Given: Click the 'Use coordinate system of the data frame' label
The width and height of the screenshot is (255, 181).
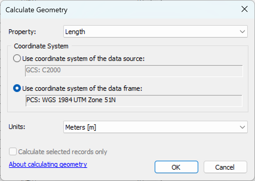Looking at the screenshot, I should click(82, 88).
